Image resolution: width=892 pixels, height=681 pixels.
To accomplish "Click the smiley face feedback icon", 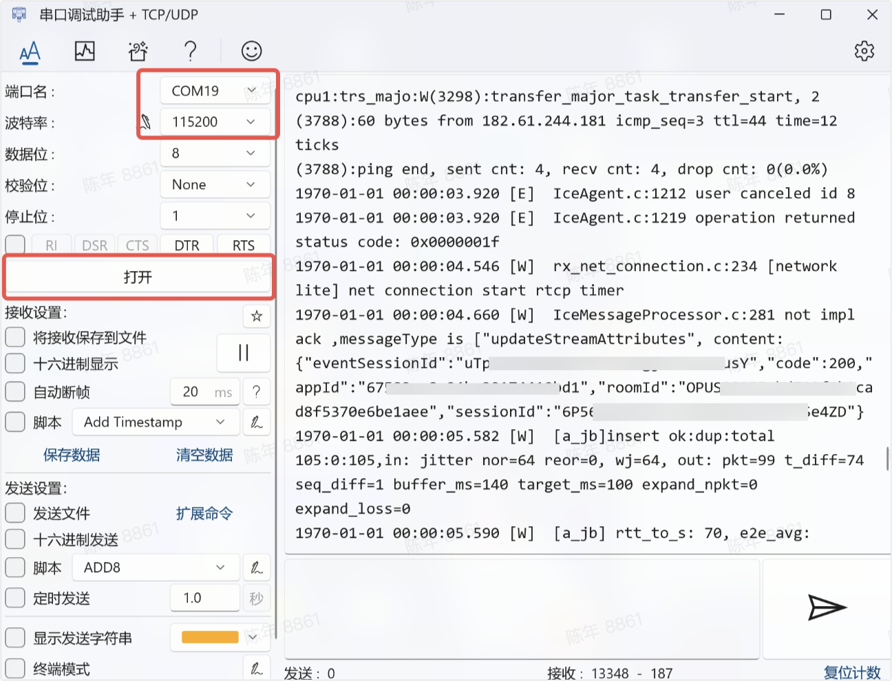I will (251, 51).
